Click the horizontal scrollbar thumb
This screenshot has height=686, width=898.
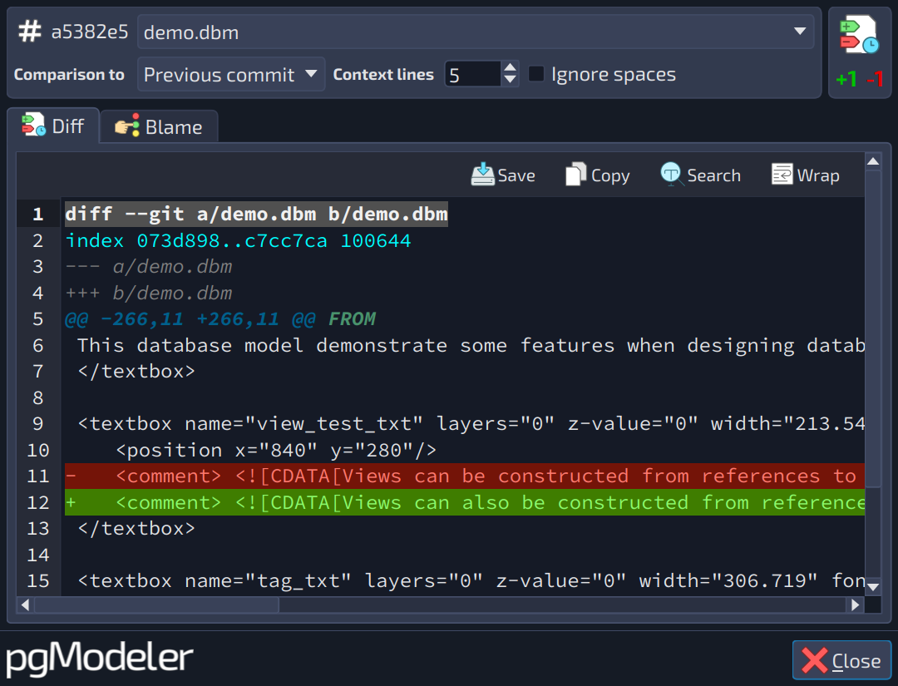point(156,605)
